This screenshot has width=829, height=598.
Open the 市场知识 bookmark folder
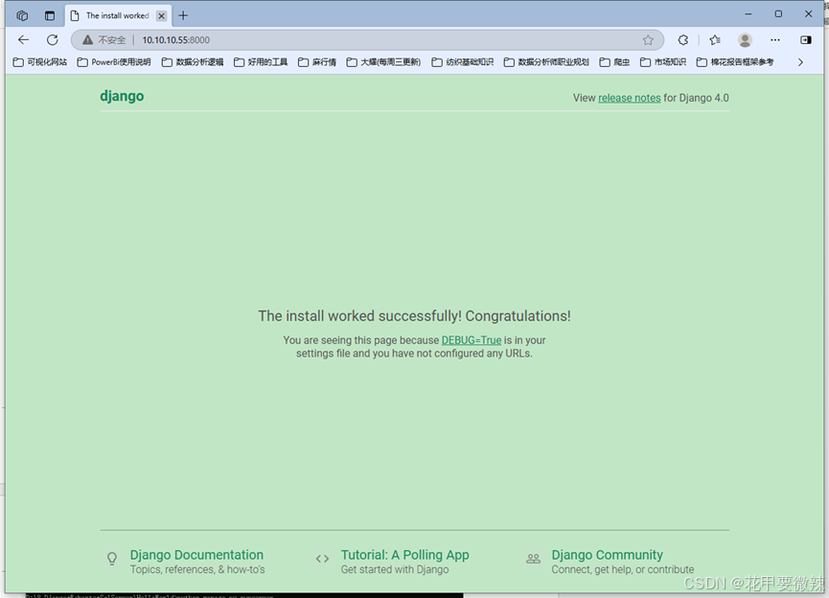tap(663, 62)
